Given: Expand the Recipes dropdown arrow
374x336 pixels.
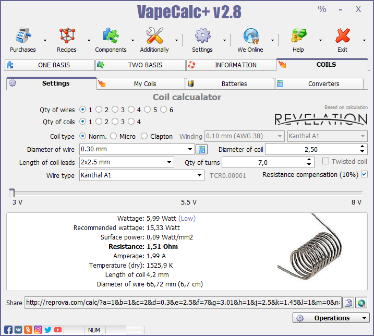Looking at the screenshot, I should click(89, 40).
